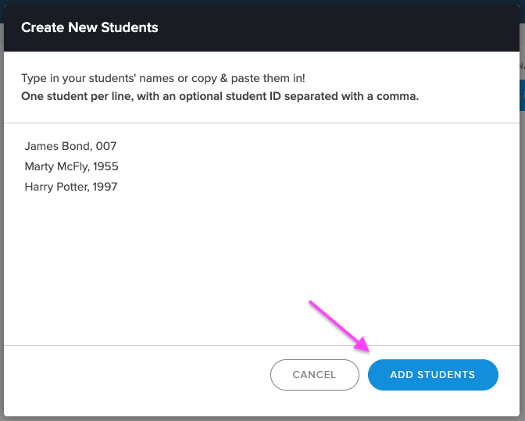Click the word 'James' in the list
The width and height of the screenshot is (525, 421).
tap(39, 146)
